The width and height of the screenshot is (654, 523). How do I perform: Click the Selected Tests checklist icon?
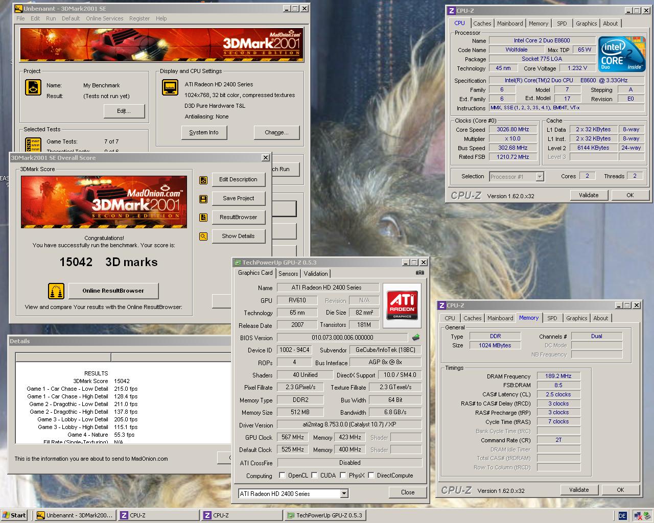33,145
